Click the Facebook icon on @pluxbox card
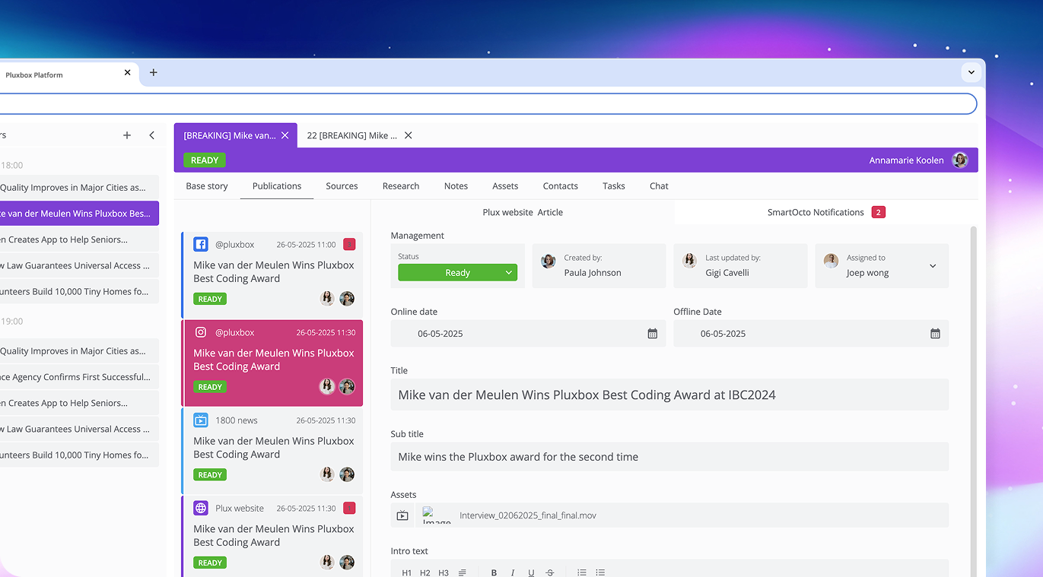This screenshot has width=1043, height=577. pos(201,244)
